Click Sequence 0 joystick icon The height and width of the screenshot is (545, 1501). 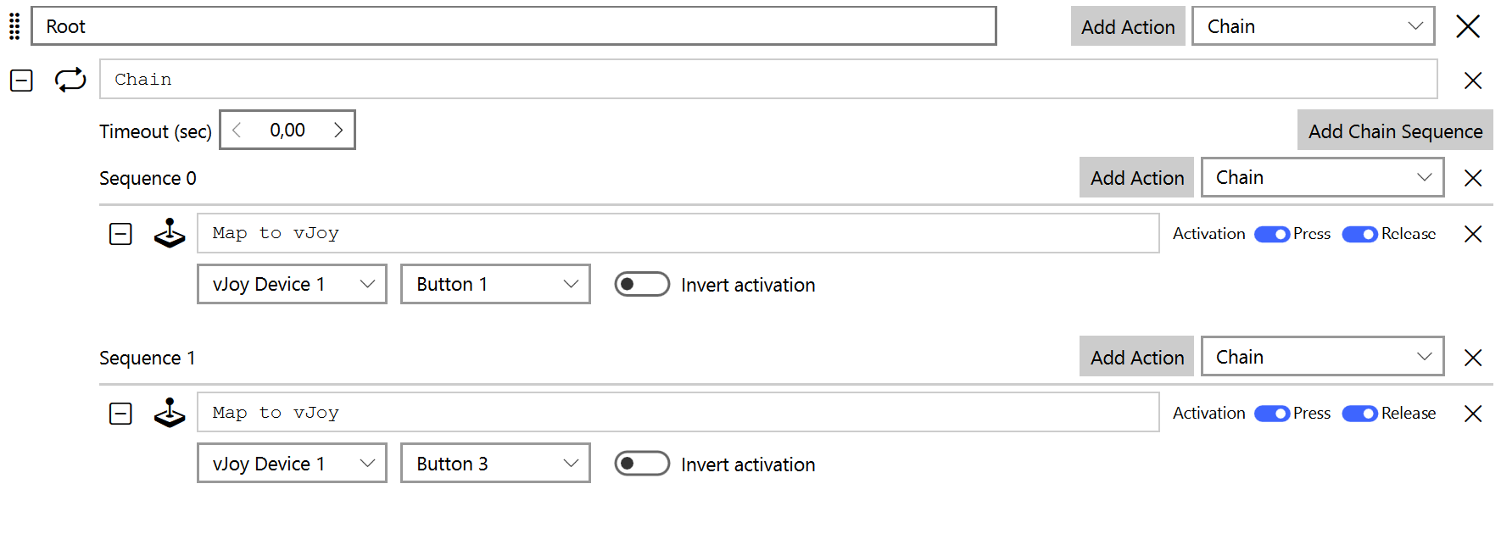(x=170, y=233)
